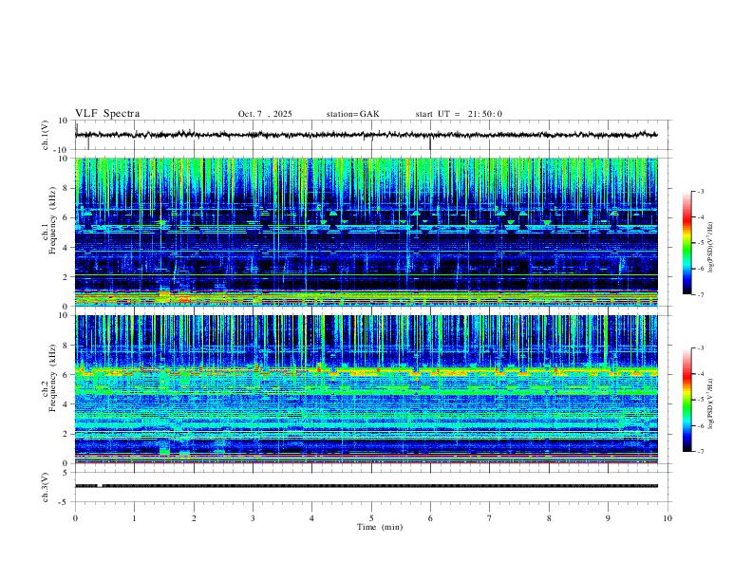Click the "Time (min)" axis title
The width and height of the screenshot is (752, 581).
pyautogui.click(x=380, y=527)
